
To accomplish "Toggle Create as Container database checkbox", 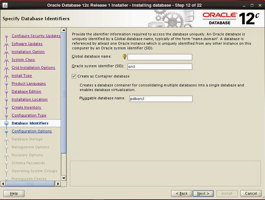I will pyautogui.click(x=74, y=76).
